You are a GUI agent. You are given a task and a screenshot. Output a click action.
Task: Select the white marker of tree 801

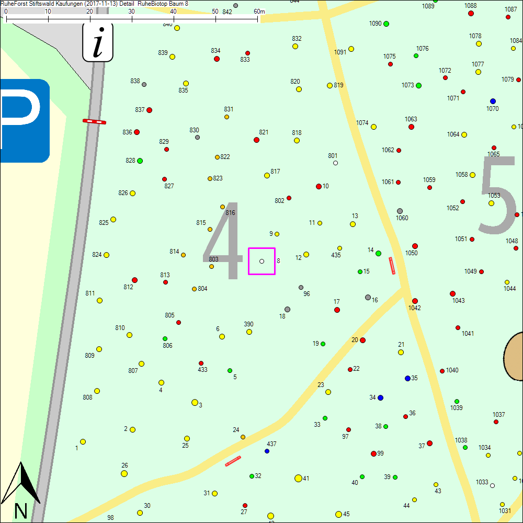point(335,163)
